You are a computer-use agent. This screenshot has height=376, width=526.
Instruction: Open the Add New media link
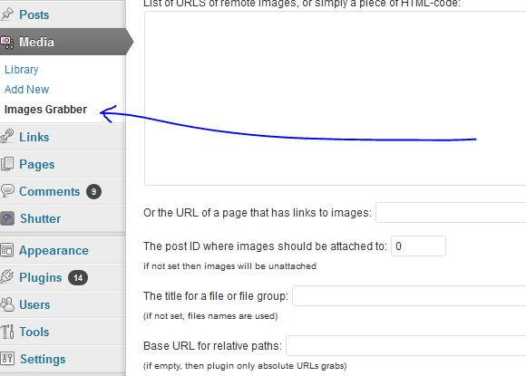point(27,90)
